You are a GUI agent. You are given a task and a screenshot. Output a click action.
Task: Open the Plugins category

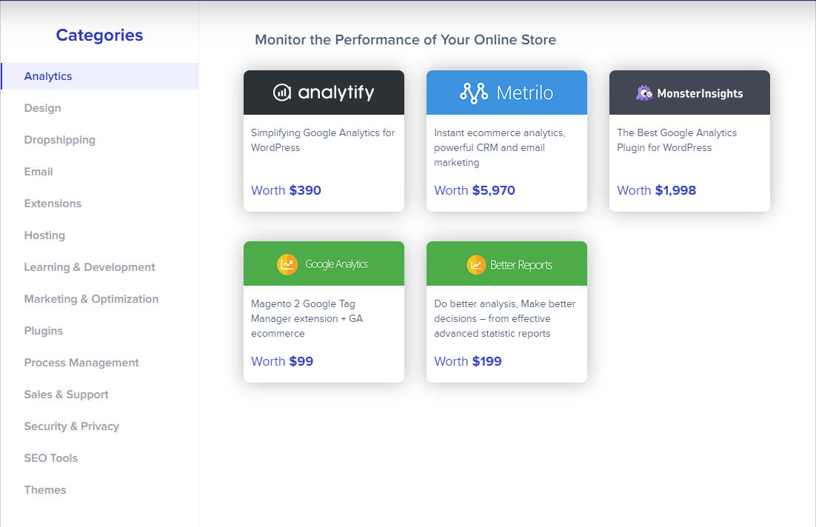point(43,331)
